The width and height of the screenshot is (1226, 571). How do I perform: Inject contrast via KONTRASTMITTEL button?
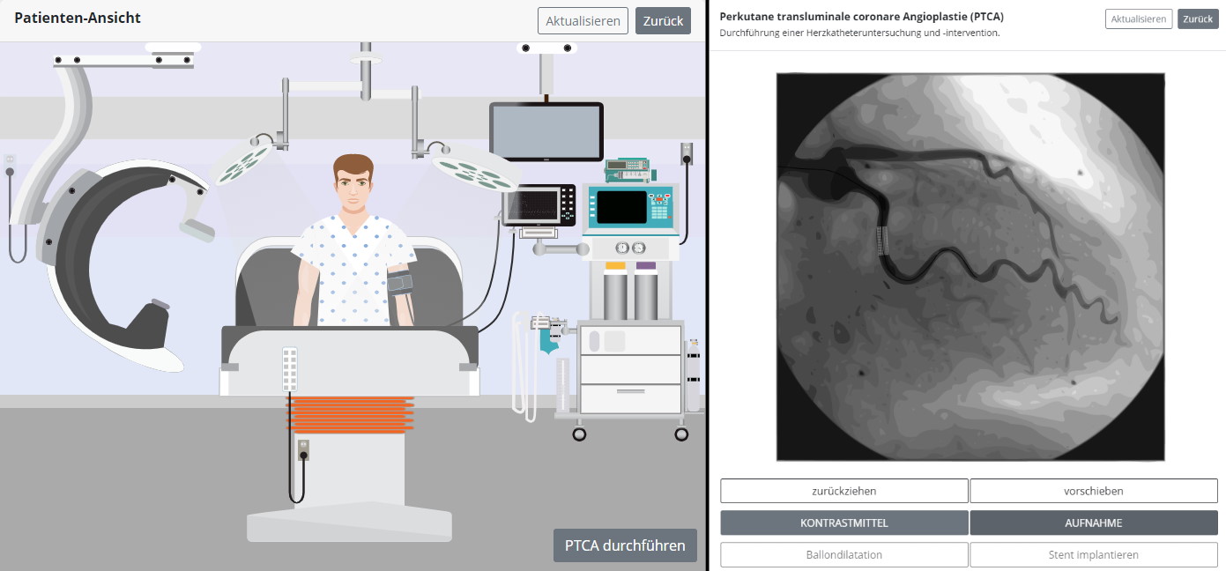[x=844, y=523]
